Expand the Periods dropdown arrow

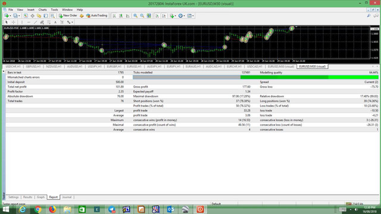(x=184, y=16)
